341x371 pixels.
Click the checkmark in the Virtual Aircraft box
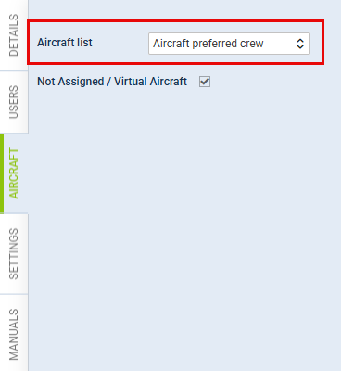click(x=205, y=82)
